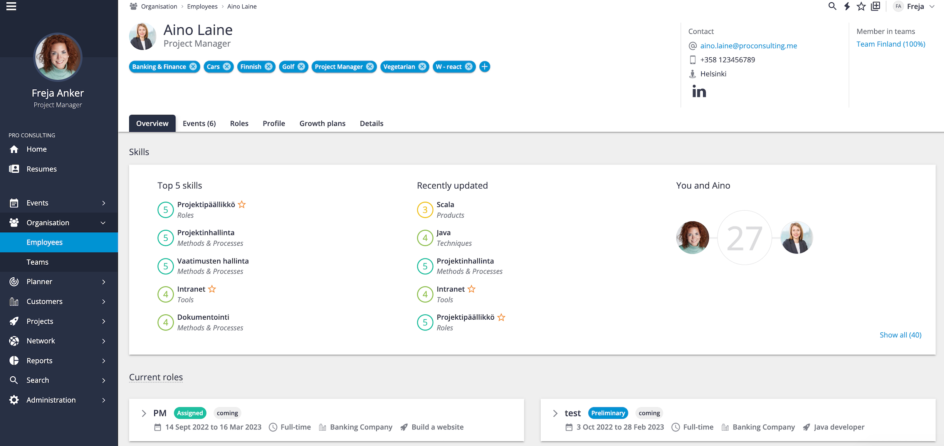The image size is (944, 446).
Task: Remove the Vegetarian tag
Action: [x=422, y=67]
